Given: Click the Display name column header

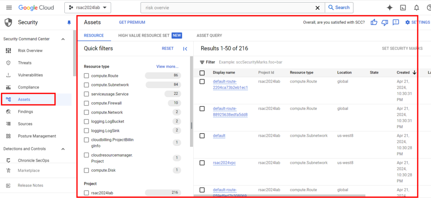Looking at the screenshot, I should coord(224,72).
